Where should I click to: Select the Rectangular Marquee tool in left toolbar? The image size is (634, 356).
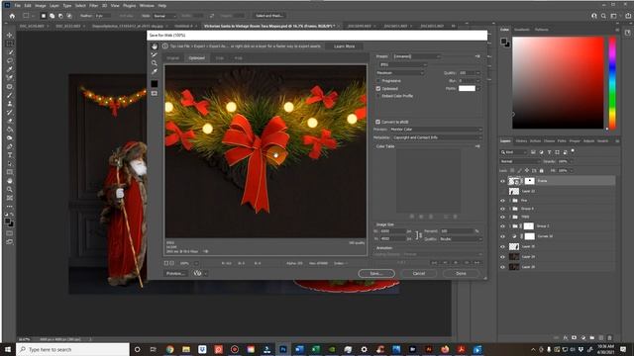(x=10, y=44)
